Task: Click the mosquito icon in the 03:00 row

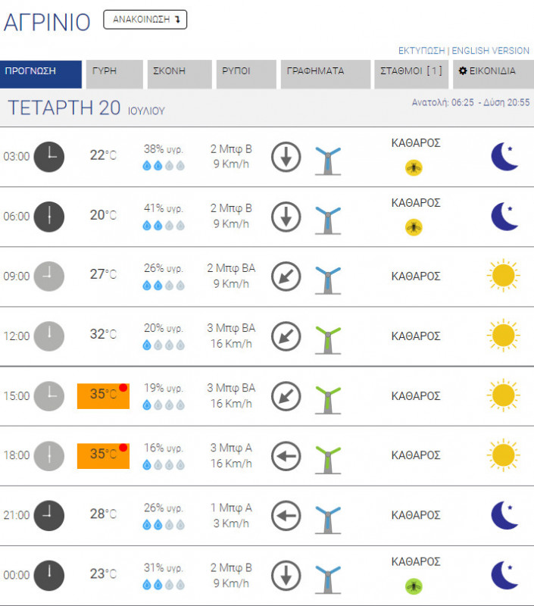Action: pos(414,167)
